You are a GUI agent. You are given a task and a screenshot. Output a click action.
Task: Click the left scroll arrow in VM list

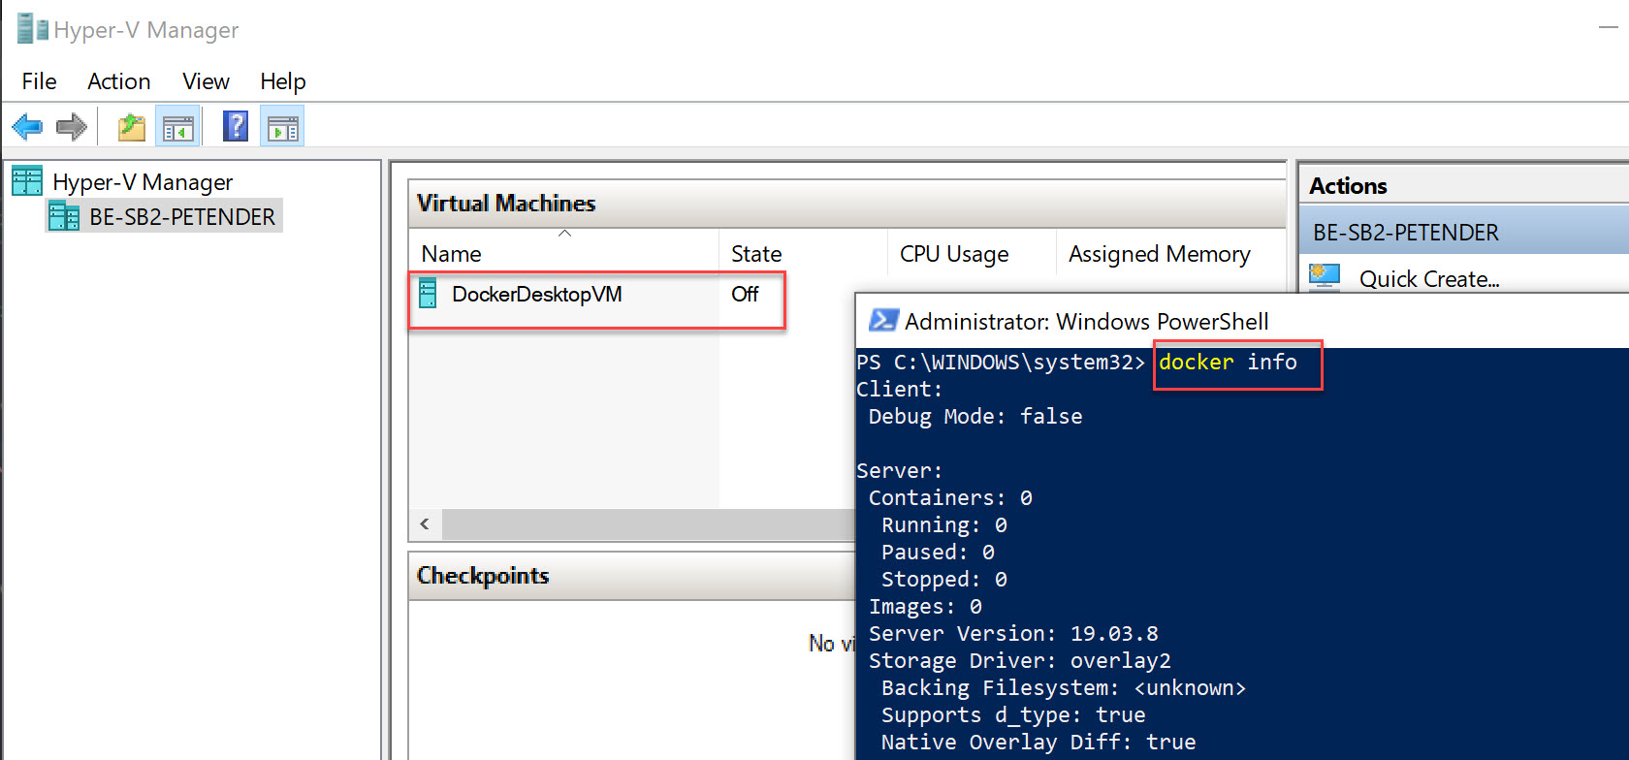point(425,524)
